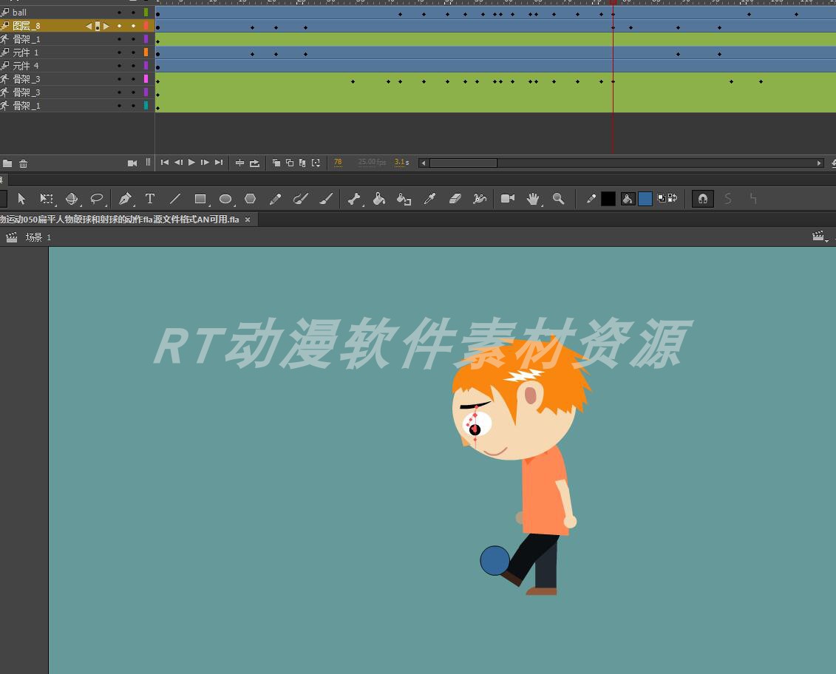This screenshot has height=674, width=836.
Task: Open the black stroke color swatch
Action: click(x=608, y=199)
